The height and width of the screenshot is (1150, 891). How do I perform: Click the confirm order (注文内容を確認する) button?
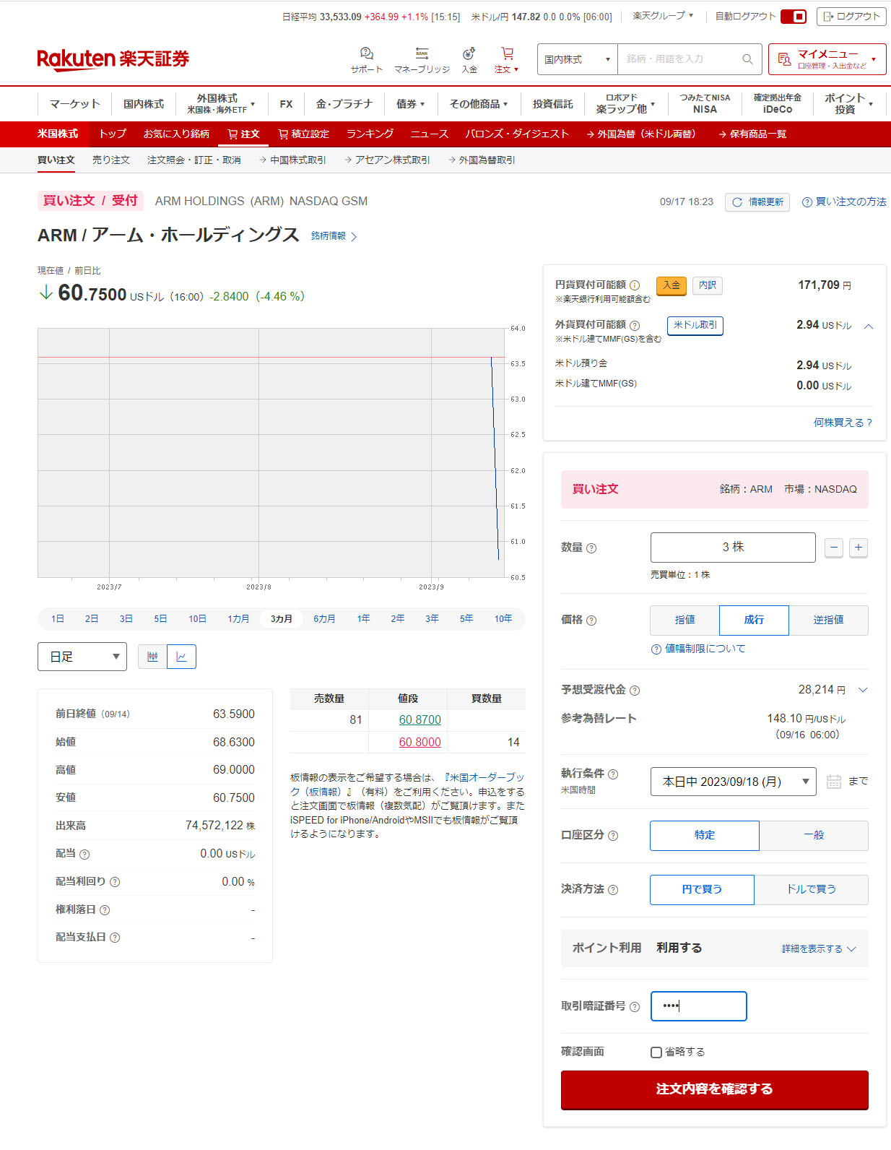point(714,1089)
